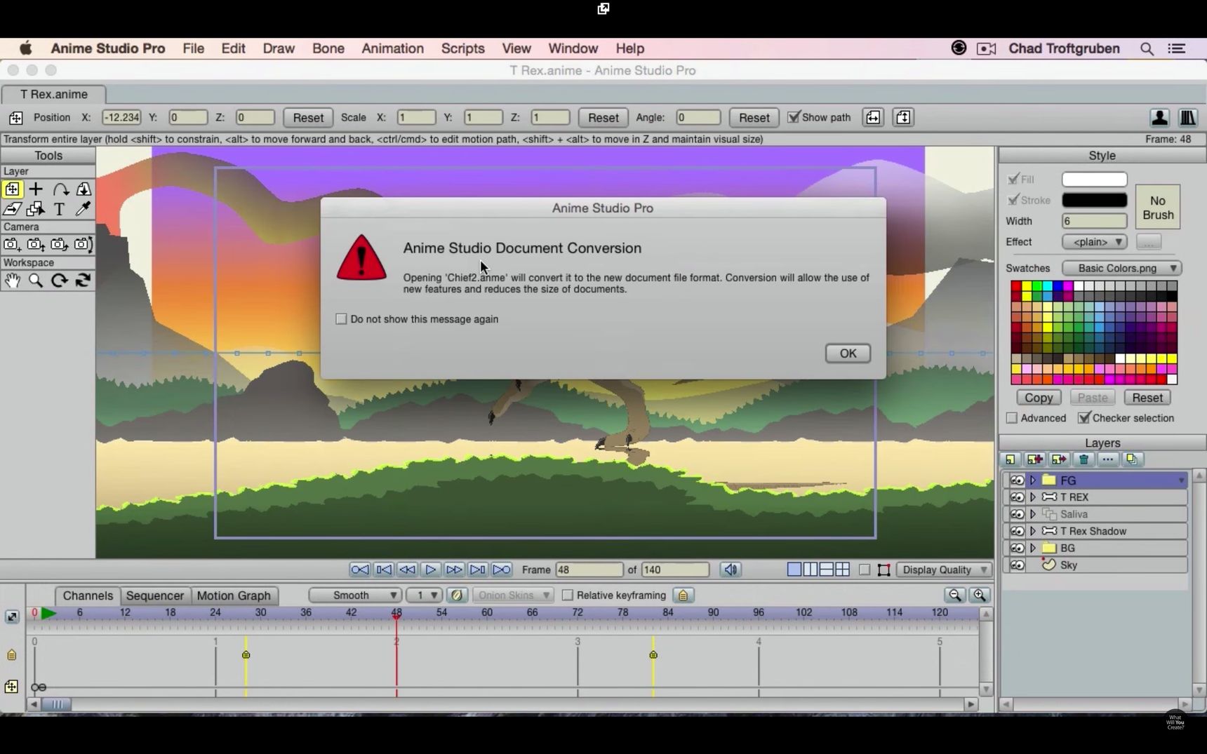Open the Display Quality dropdown
Viewport: 1207px width, 754px height.
[x=945, y=570]
